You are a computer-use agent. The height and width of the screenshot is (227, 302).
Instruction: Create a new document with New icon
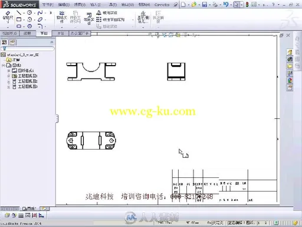pos(183,4)
